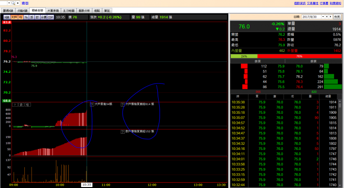344x188 pixels.
Task: Click the 設 settings button in 大戶 panel
Action: [x=21, y=105]
